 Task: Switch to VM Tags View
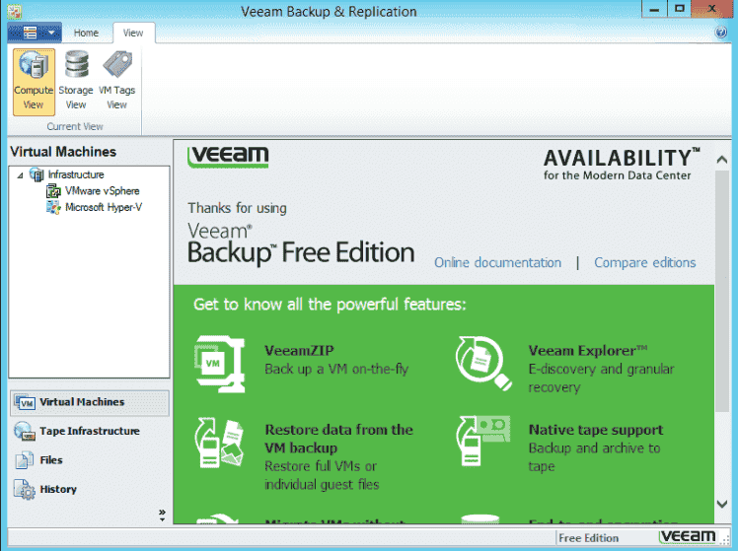pyautogui.click(x=116, y=82)
